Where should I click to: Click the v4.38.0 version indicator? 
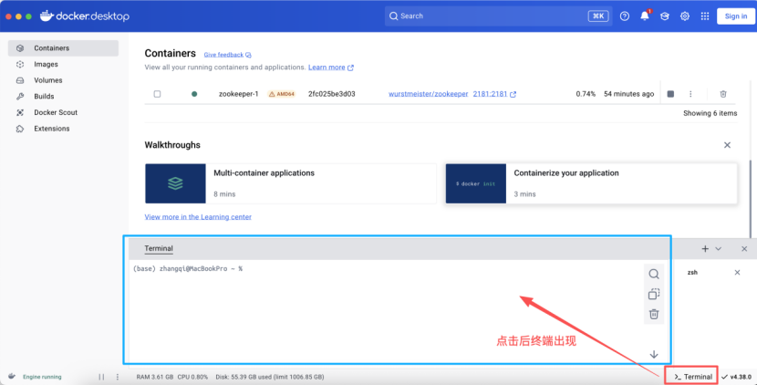tap(737, 377)
